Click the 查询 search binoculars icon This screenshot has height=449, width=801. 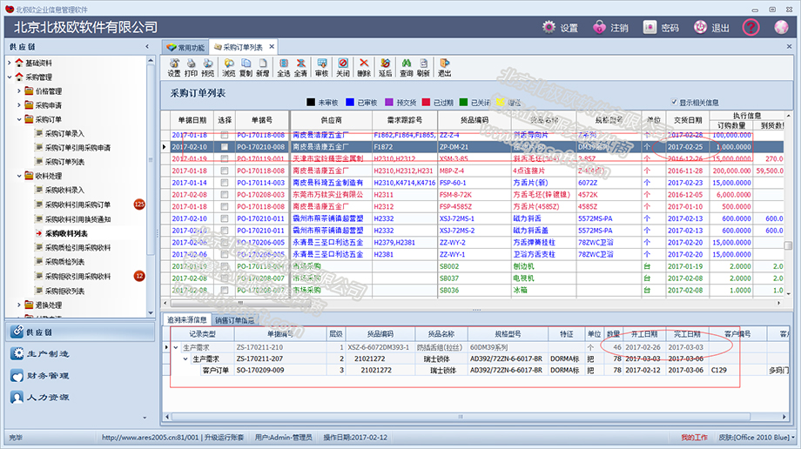(406, 67)
